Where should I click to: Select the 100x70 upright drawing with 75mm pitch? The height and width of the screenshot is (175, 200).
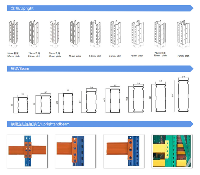(x=75, y=34)
